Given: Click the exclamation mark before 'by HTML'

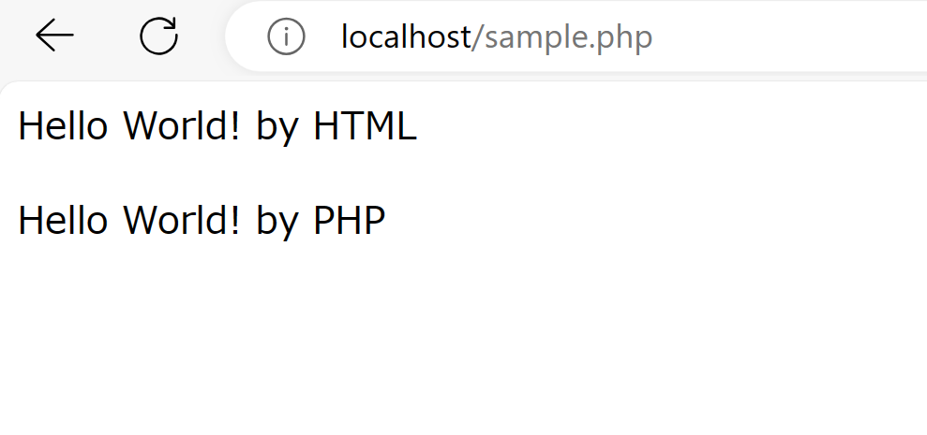Looking at the screenshot, I should pyautogui.click(x=234, y=126).
